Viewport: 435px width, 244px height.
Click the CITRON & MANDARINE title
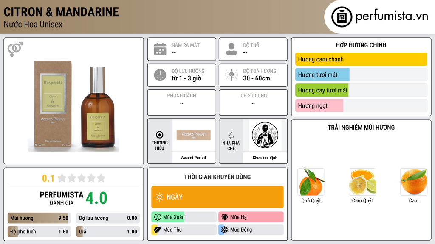(61, 12)
